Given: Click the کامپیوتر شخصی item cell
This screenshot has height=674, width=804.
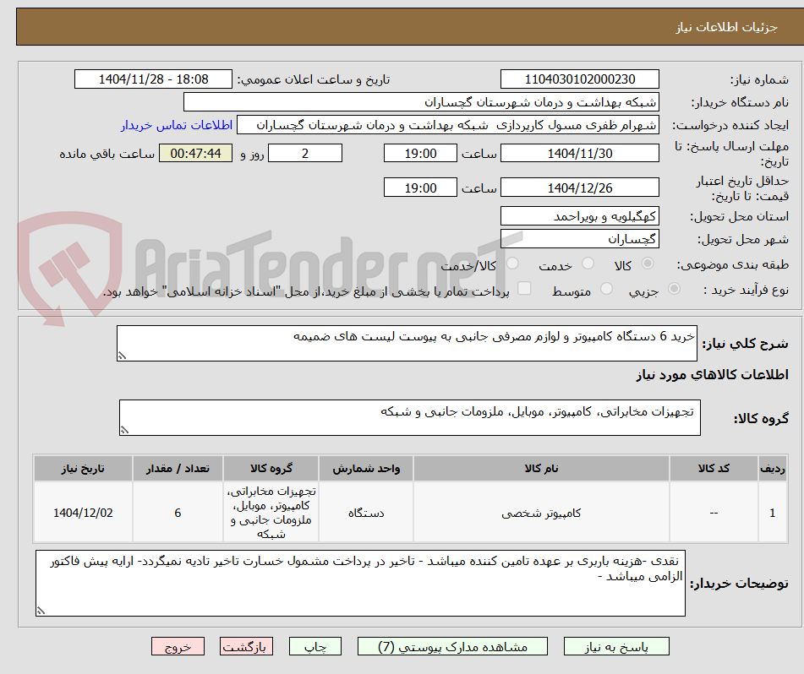Looking at the screenshot, I should point(541,512).
